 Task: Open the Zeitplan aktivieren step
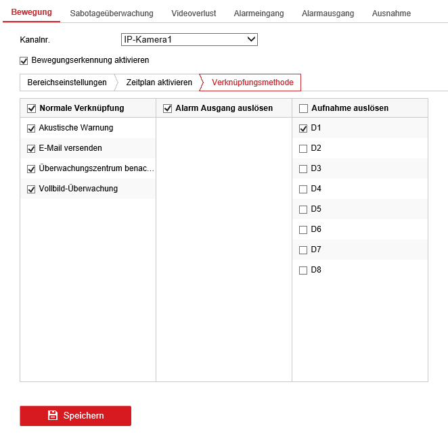[x=159, y=83]
